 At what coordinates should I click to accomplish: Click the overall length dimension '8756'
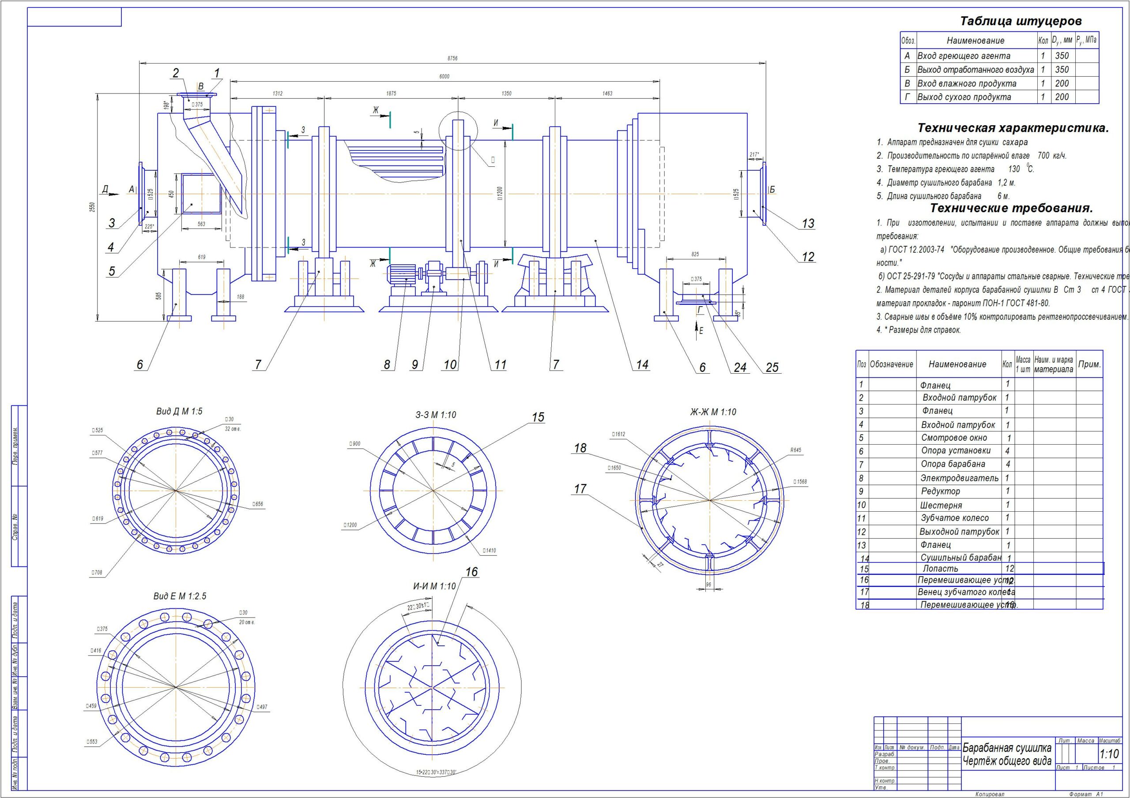point(452,59)
